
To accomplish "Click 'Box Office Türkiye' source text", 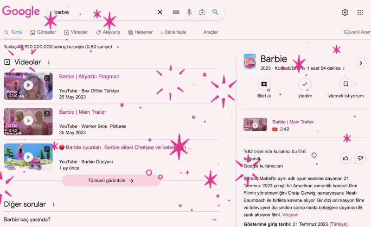I will (x=100, y=91).
